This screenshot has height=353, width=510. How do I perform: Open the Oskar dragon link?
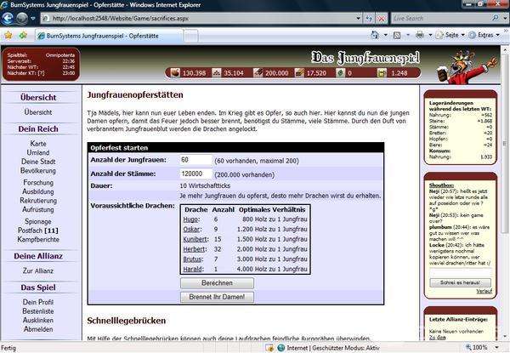pos(191,230)
